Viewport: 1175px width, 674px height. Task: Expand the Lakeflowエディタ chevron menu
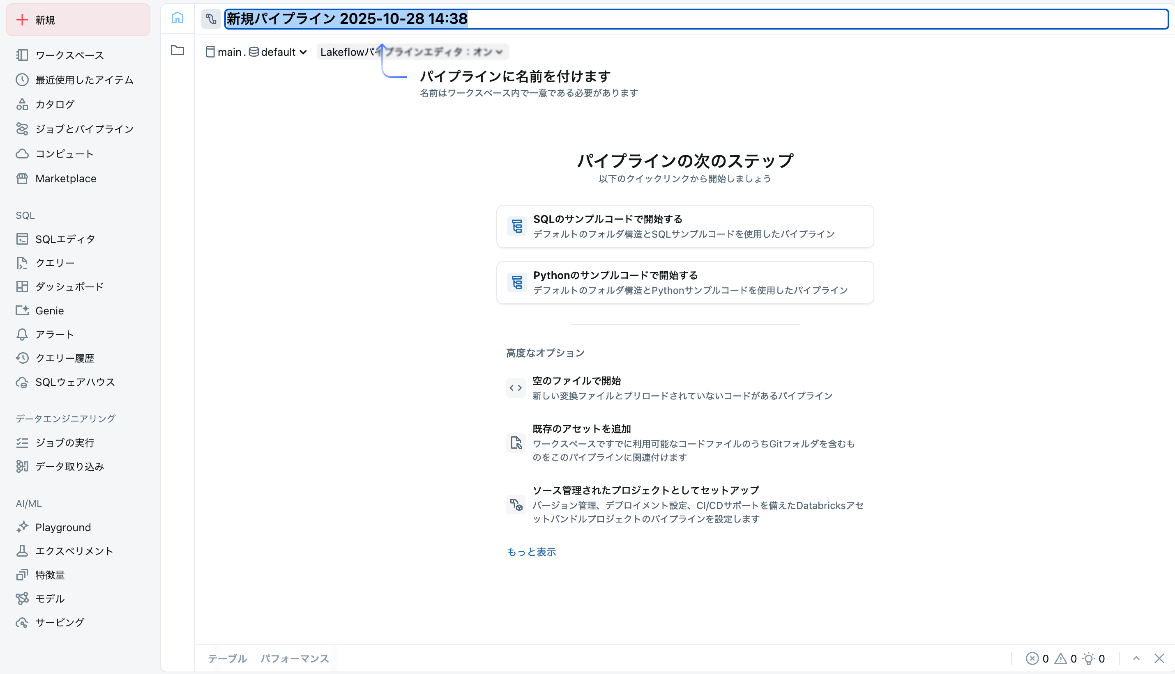[499, 52]
